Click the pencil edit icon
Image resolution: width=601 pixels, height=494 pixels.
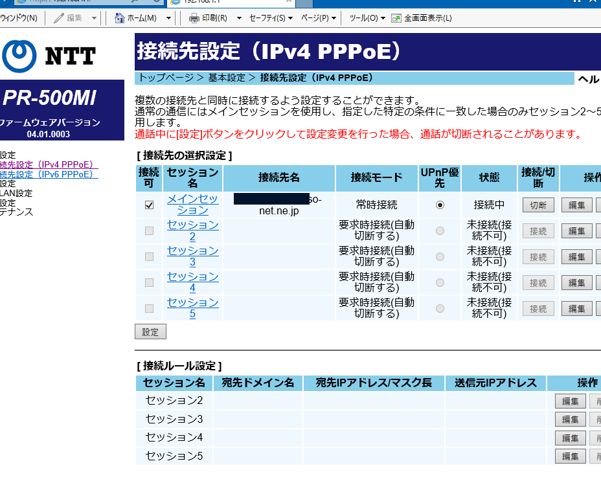click(x=59, y=18)
